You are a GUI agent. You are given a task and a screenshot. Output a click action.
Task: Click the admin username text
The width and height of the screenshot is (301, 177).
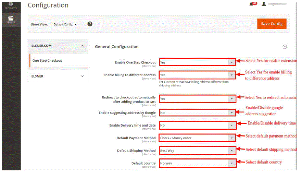[x=278, y=4]
